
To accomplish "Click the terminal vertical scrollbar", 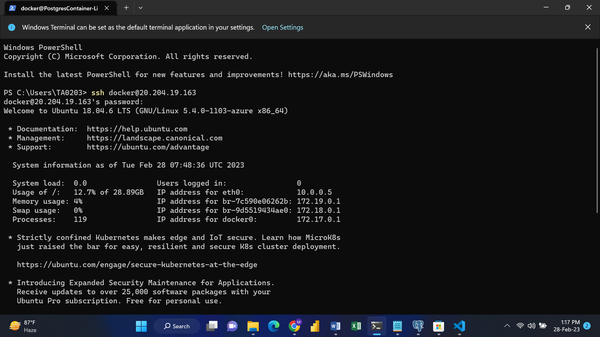I will [x=597, y=130].
